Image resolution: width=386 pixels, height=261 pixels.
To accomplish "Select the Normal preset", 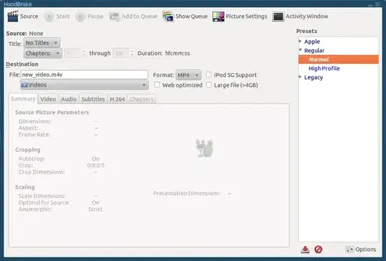I will point(339,59).
